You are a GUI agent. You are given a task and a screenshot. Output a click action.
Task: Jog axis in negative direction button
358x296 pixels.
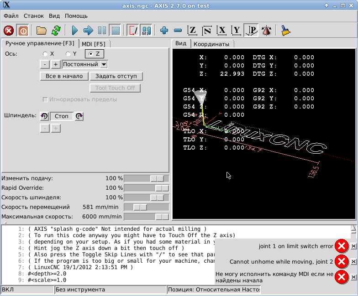click(45, 65)
